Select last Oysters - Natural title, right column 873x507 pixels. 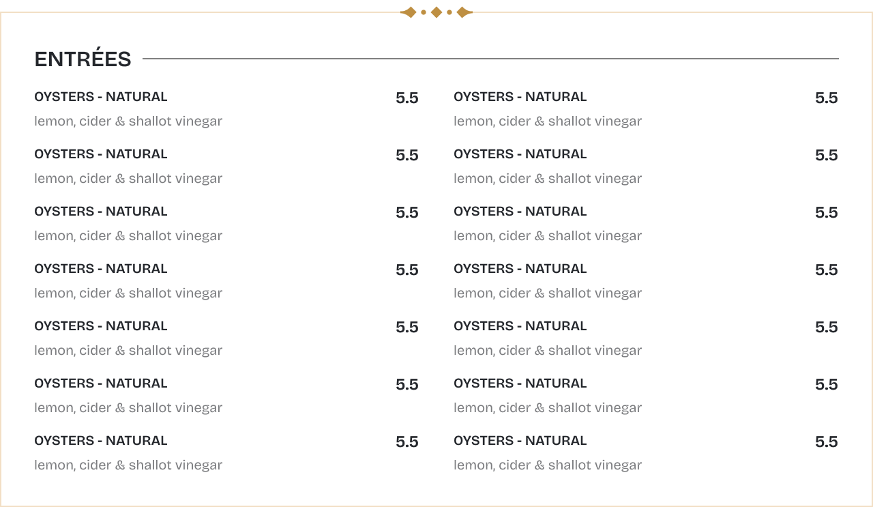pyautogui.click(x=520, y=441)
